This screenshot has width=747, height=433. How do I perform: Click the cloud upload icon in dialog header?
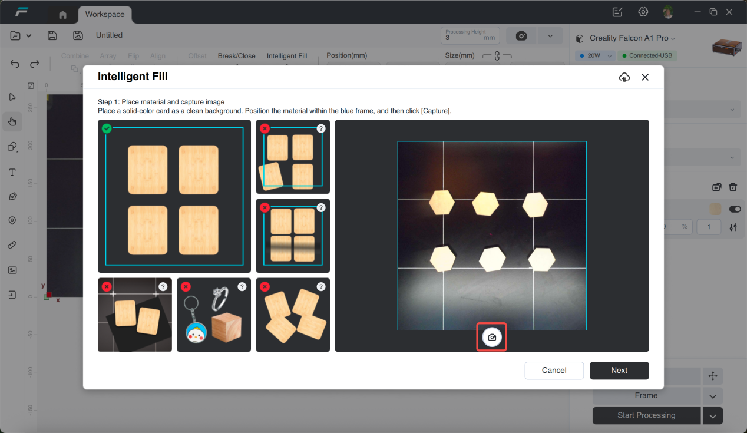(x=624, y=77)
